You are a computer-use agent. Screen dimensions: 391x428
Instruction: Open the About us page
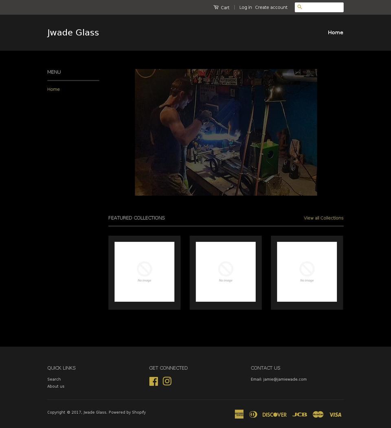(x=56, y=386)
